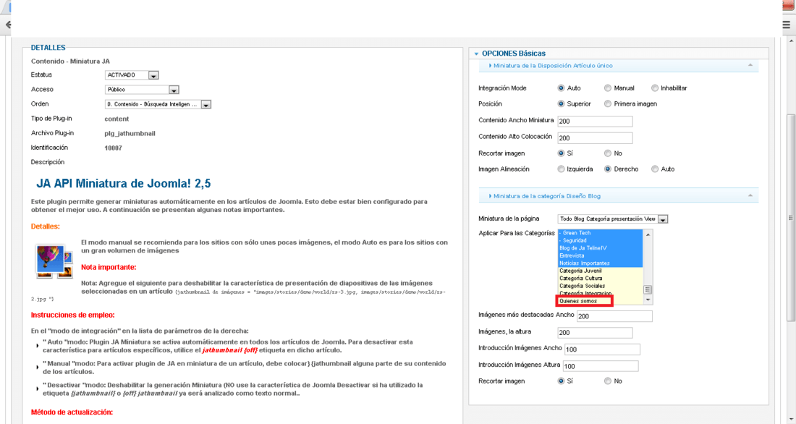This screenshot has width=796, height=424.
Task: Select Manual for Integración Mode
Action: [608, 88]
